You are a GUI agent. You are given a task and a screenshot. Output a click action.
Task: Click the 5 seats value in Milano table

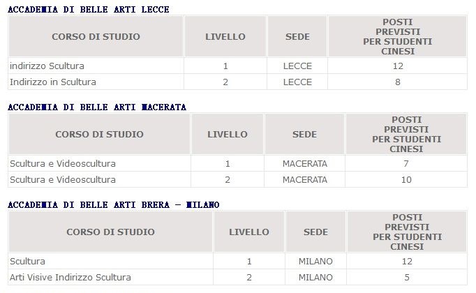coord(407,278)
